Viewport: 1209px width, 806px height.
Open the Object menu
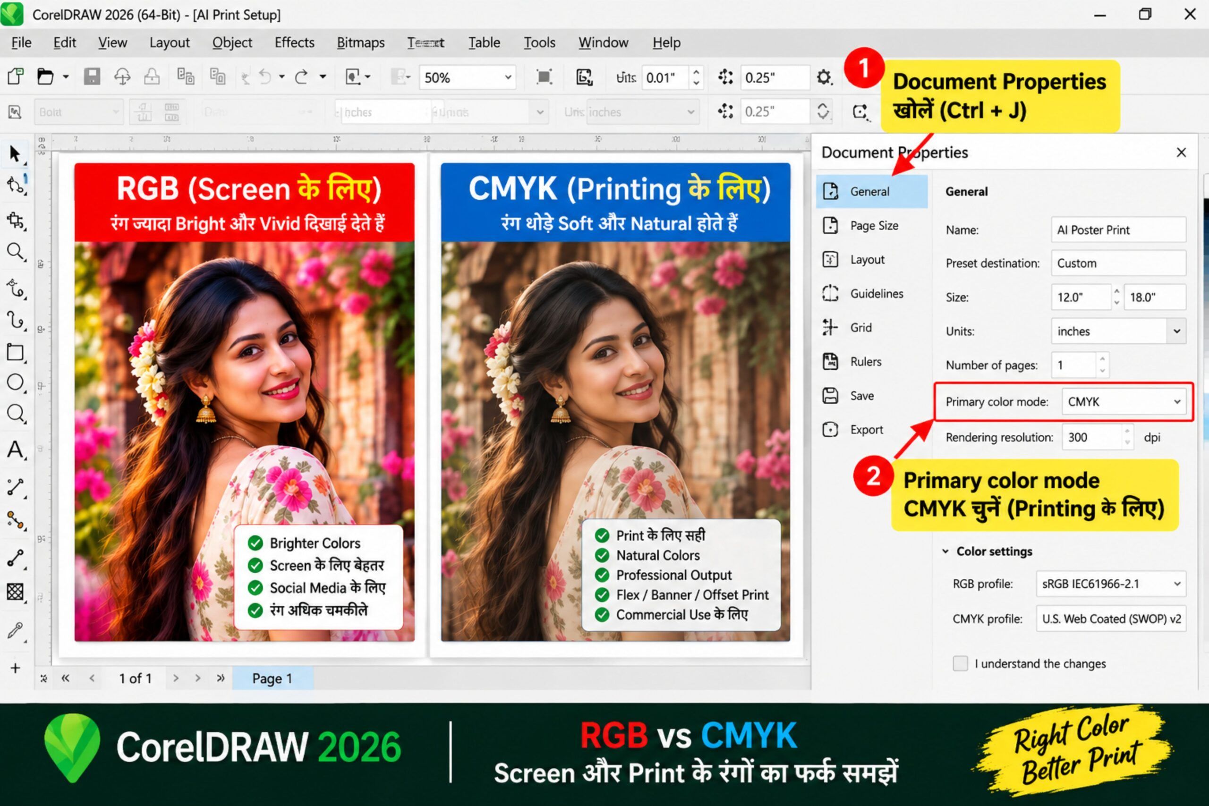pyautogui.click(x=232, y=42)
